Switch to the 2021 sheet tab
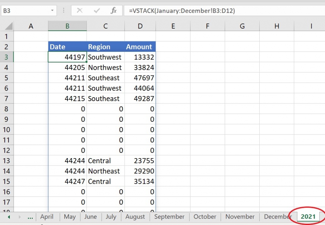Viewport: 325px width, 225px height. [308, 217]
